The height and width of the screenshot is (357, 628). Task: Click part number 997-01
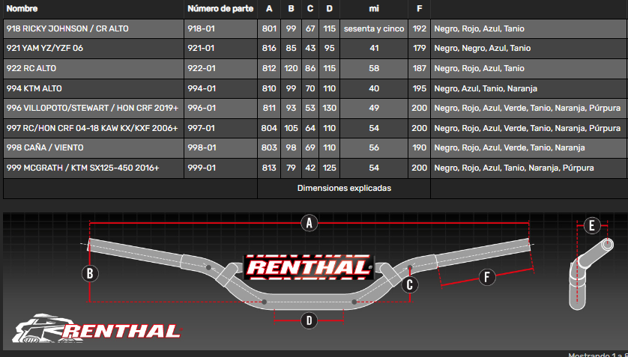coord(202,128)
